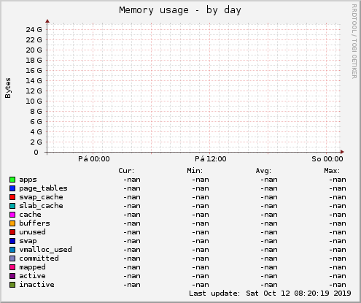Click the '18 G' y-axis tick label
This screenshot has width=361, height=303.
(34, 61)
